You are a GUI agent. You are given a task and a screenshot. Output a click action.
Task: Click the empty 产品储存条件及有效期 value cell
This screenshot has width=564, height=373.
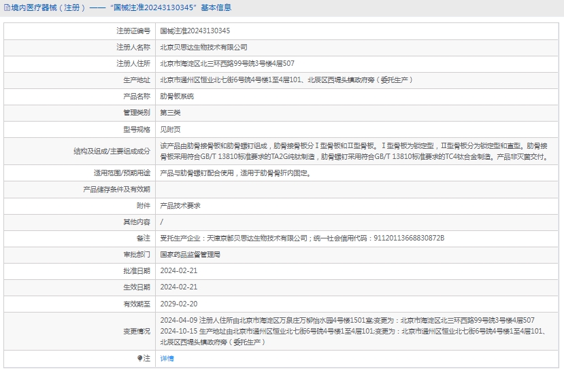point(358,189)
